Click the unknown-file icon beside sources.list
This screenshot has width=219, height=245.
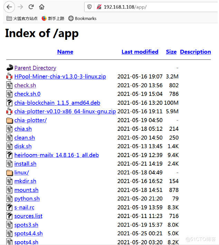point(9,216)
